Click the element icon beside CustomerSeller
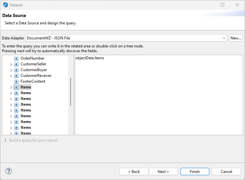The image size is (245, 180). coord(16,64)
